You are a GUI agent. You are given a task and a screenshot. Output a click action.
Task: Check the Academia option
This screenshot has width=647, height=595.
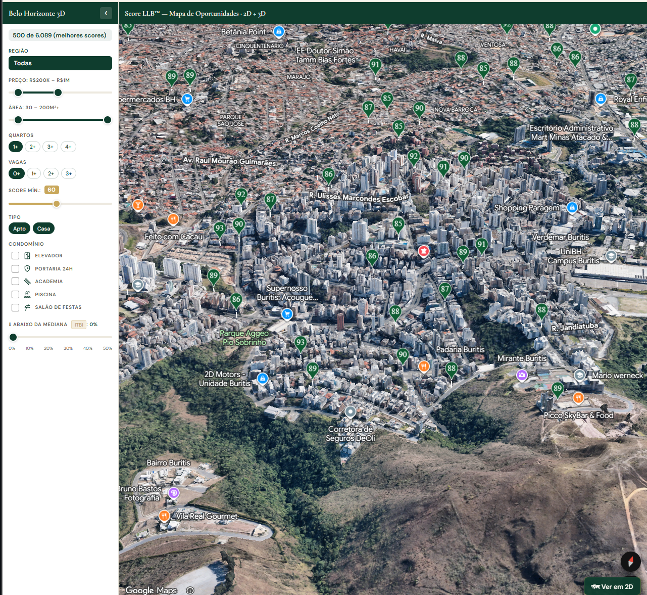[16, 282]
